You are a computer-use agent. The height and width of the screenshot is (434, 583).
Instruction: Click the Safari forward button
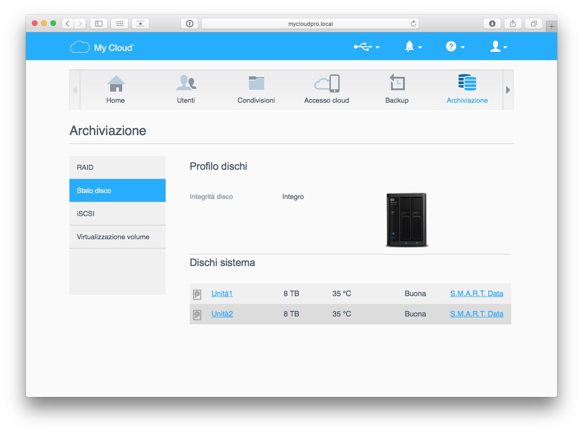[80, 24]
